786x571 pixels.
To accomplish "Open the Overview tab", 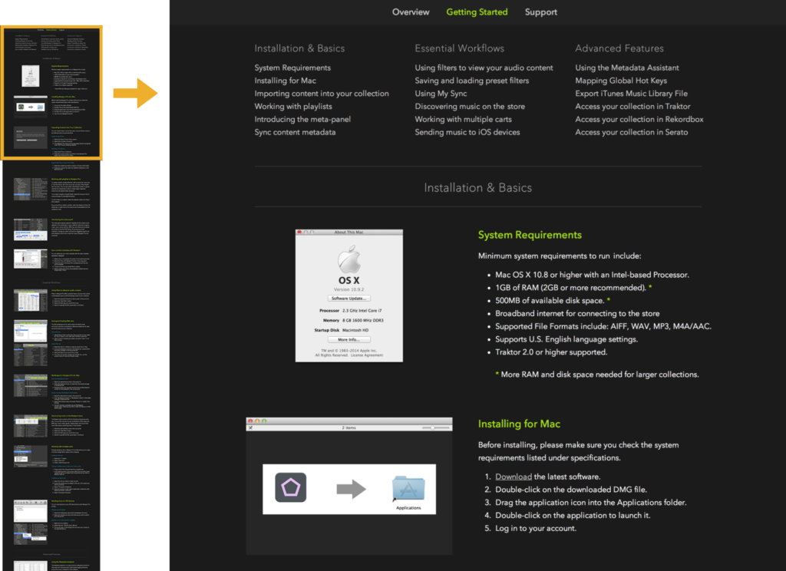I will (x=411, y=12).
